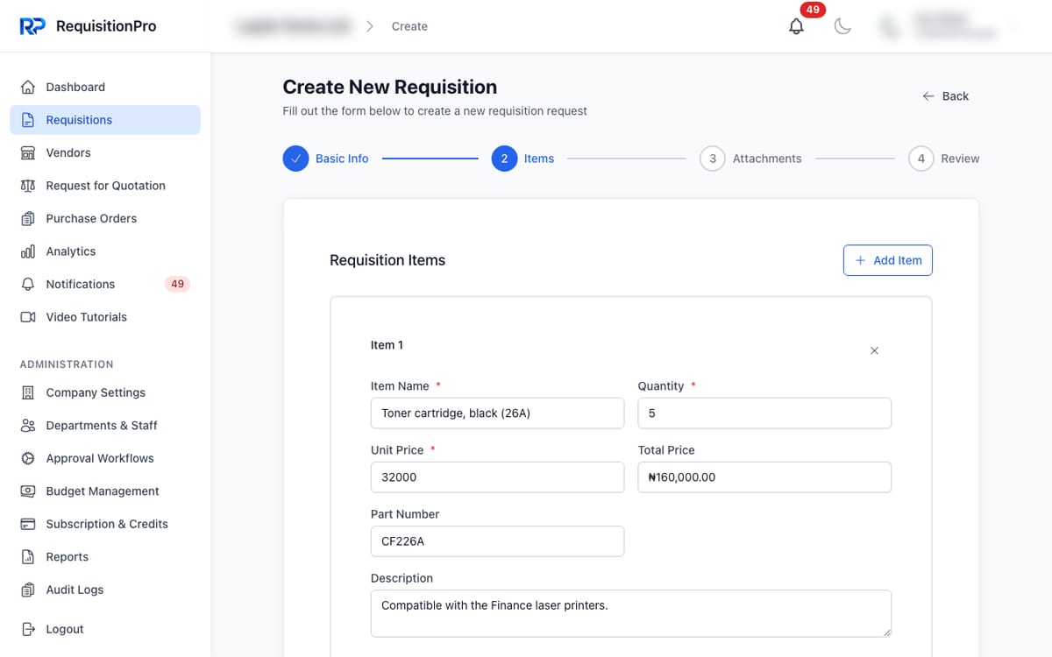This screenshot has height=657, width=1052.
Task: Click the Analytics bar chart icon
Action: coord(28,251)
